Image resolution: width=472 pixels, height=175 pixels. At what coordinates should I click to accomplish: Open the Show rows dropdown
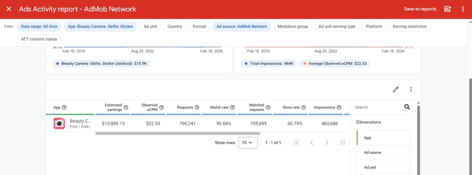[x=248, y=143]
